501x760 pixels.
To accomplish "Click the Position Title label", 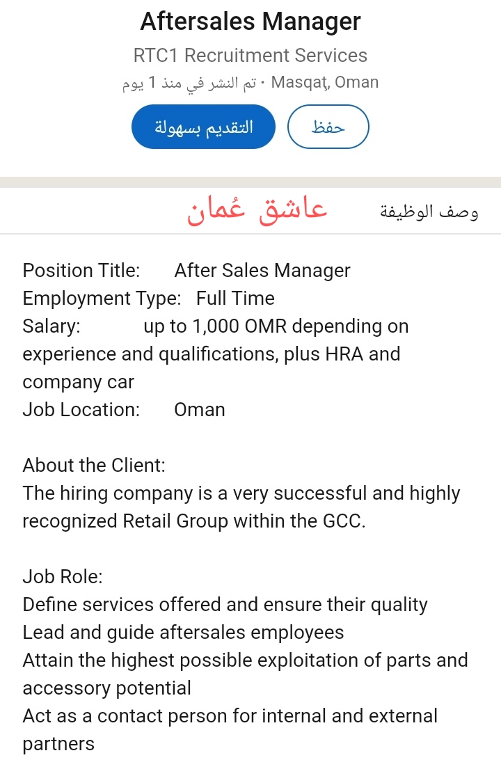I will click(x=81, y=270).
